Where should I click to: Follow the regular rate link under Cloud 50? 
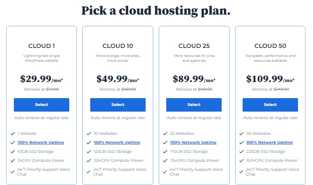tap(286, 118)
